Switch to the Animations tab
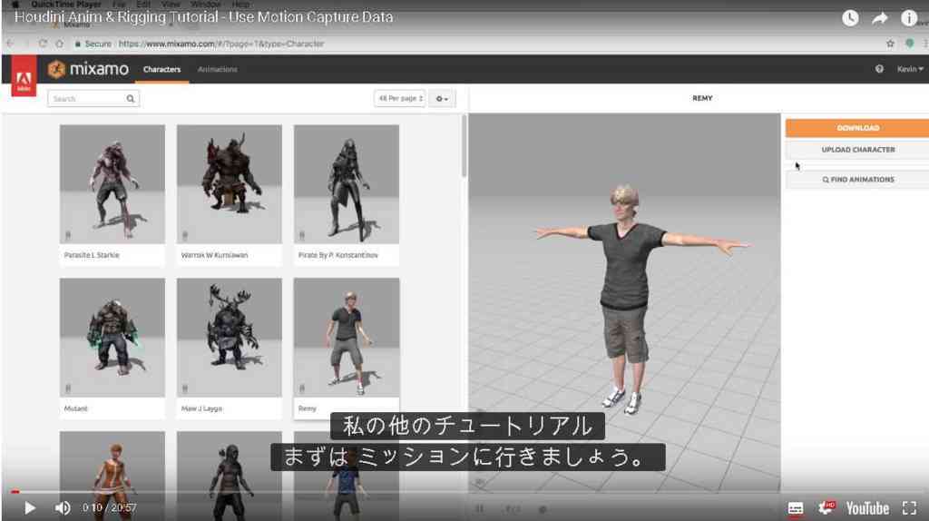Screen dimensions: 929x521 point(218,69)
